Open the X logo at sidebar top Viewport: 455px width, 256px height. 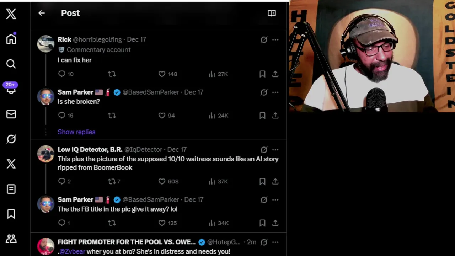pyautogui.click(x=11, y=14)
